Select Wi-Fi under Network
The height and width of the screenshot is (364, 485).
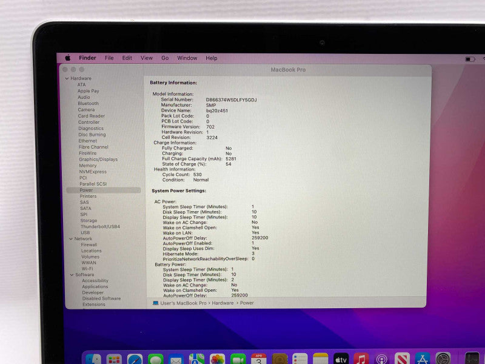[x=87, y=269]
